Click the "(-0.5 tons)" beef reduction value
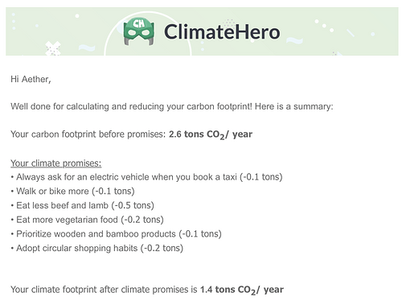This screenshot has width=402, height=301. (x=133, y=205)
